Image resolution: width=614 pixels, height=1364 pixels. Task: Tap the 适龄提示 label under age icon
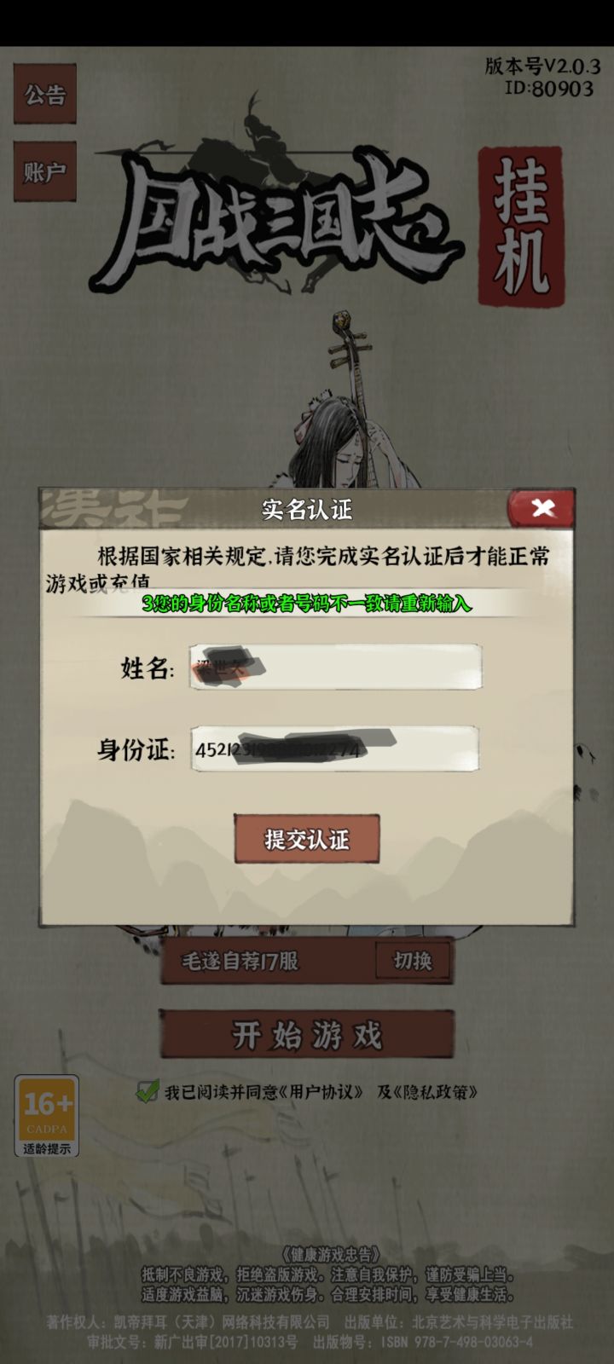pos(47,1148)
